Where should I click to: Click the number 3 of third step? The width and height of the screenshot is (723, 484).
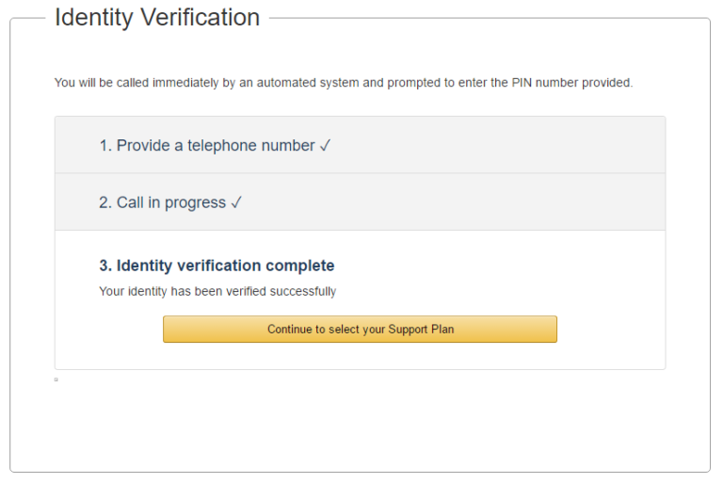[x=104, y=266]
